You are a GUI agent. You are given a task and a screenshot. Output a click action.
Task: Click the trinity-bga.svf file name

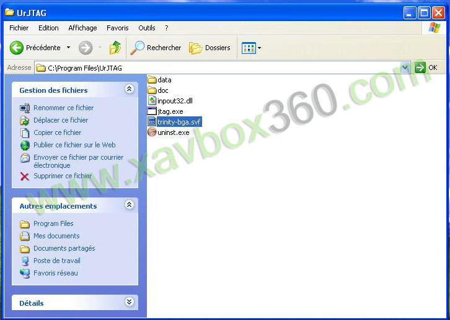pos(179,122)
